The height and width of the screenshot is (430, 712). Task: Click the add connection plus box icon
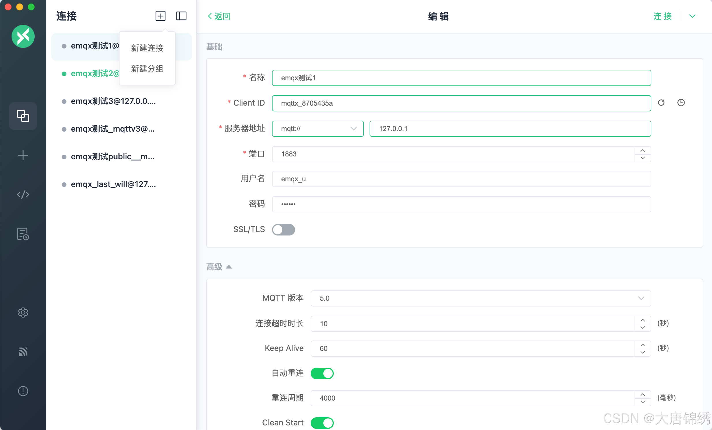[x=160, y=16]
